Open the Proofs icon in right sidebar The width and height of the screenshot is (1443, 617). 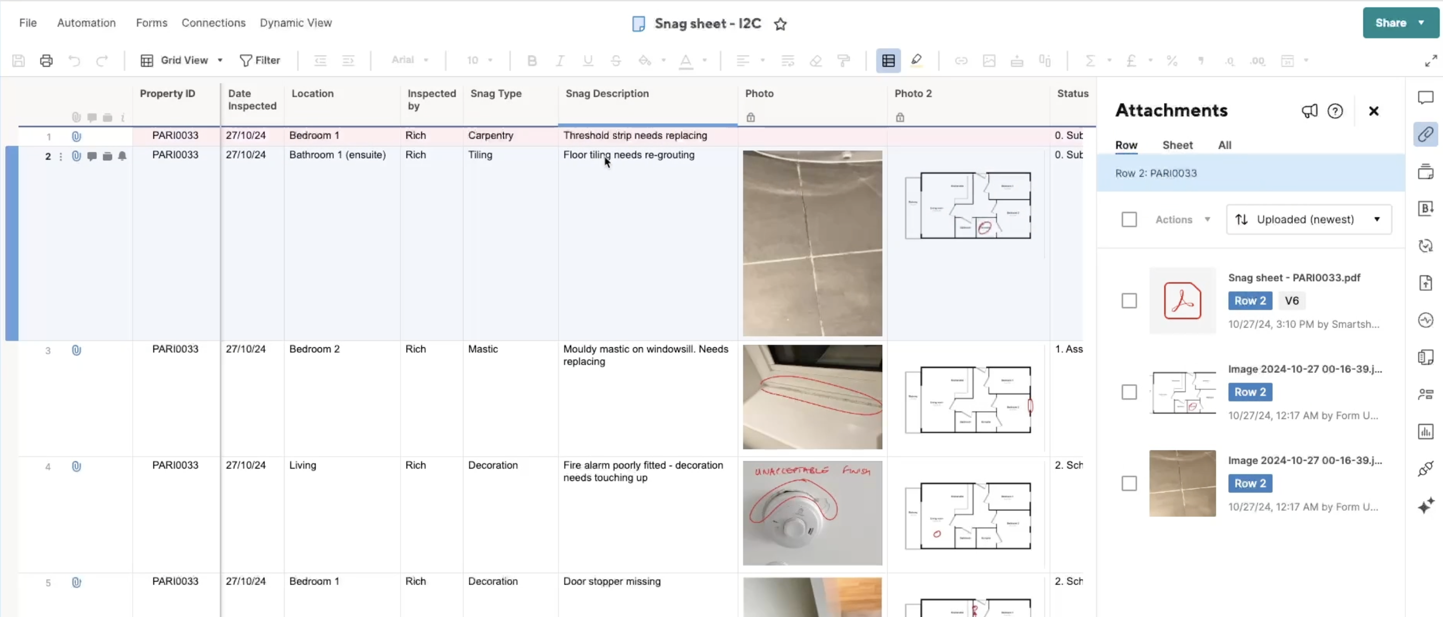[1426, 171]
